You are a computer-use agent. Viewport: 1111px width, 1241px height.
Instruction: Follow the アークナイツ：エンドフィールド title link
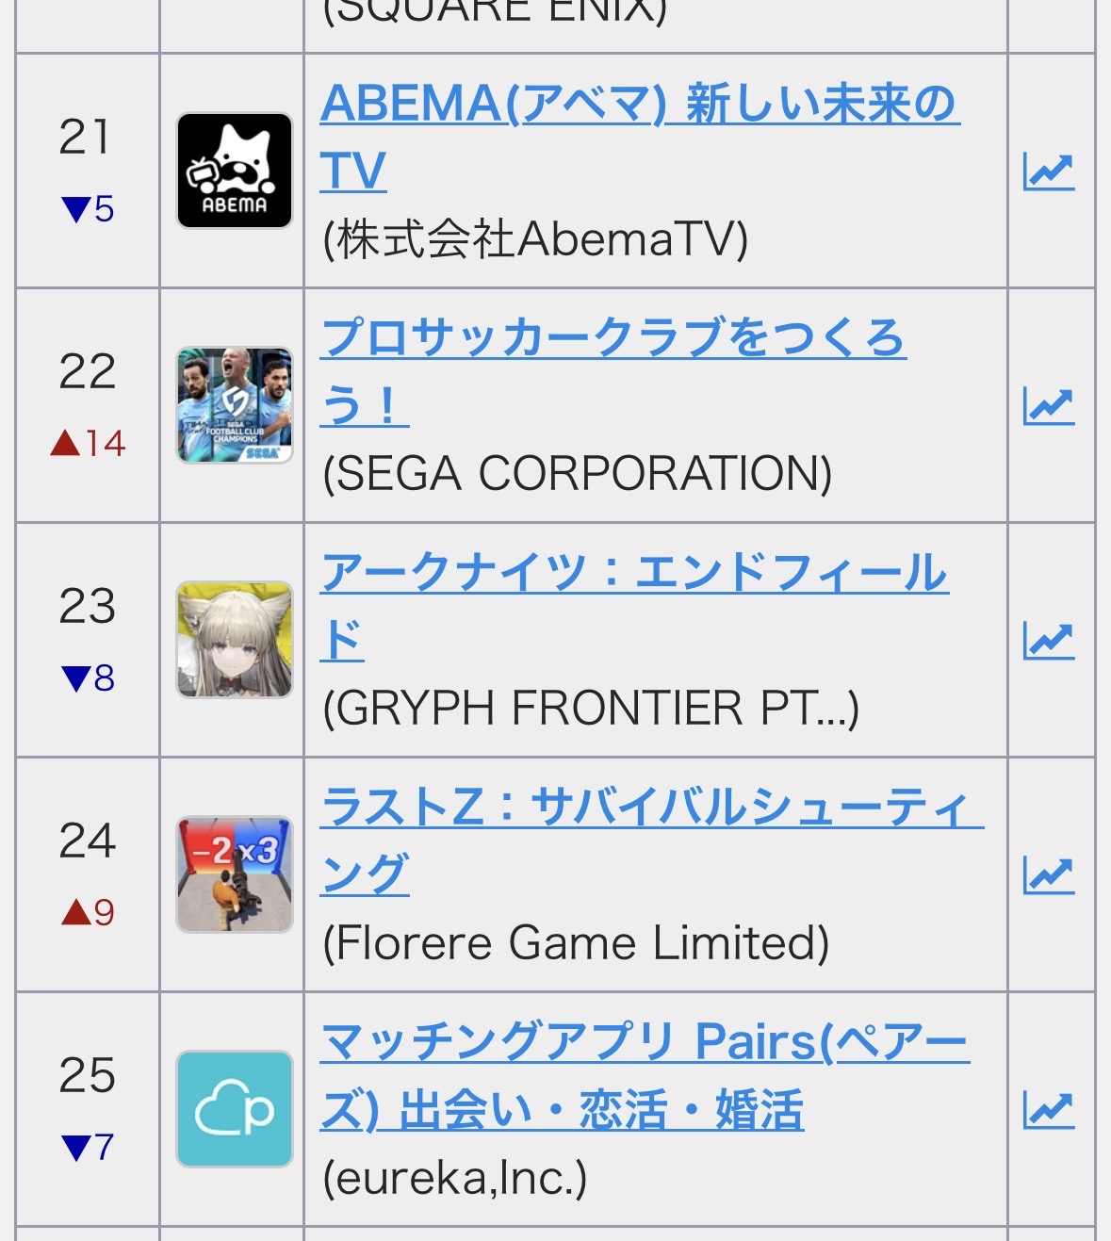pyautogui.click(x=633, y=573)
